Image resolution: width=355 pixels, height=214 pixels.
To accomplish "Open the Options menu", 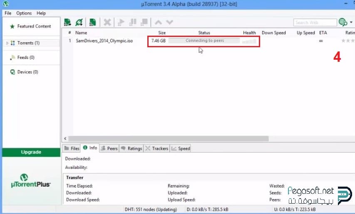I will click(24, 13).
